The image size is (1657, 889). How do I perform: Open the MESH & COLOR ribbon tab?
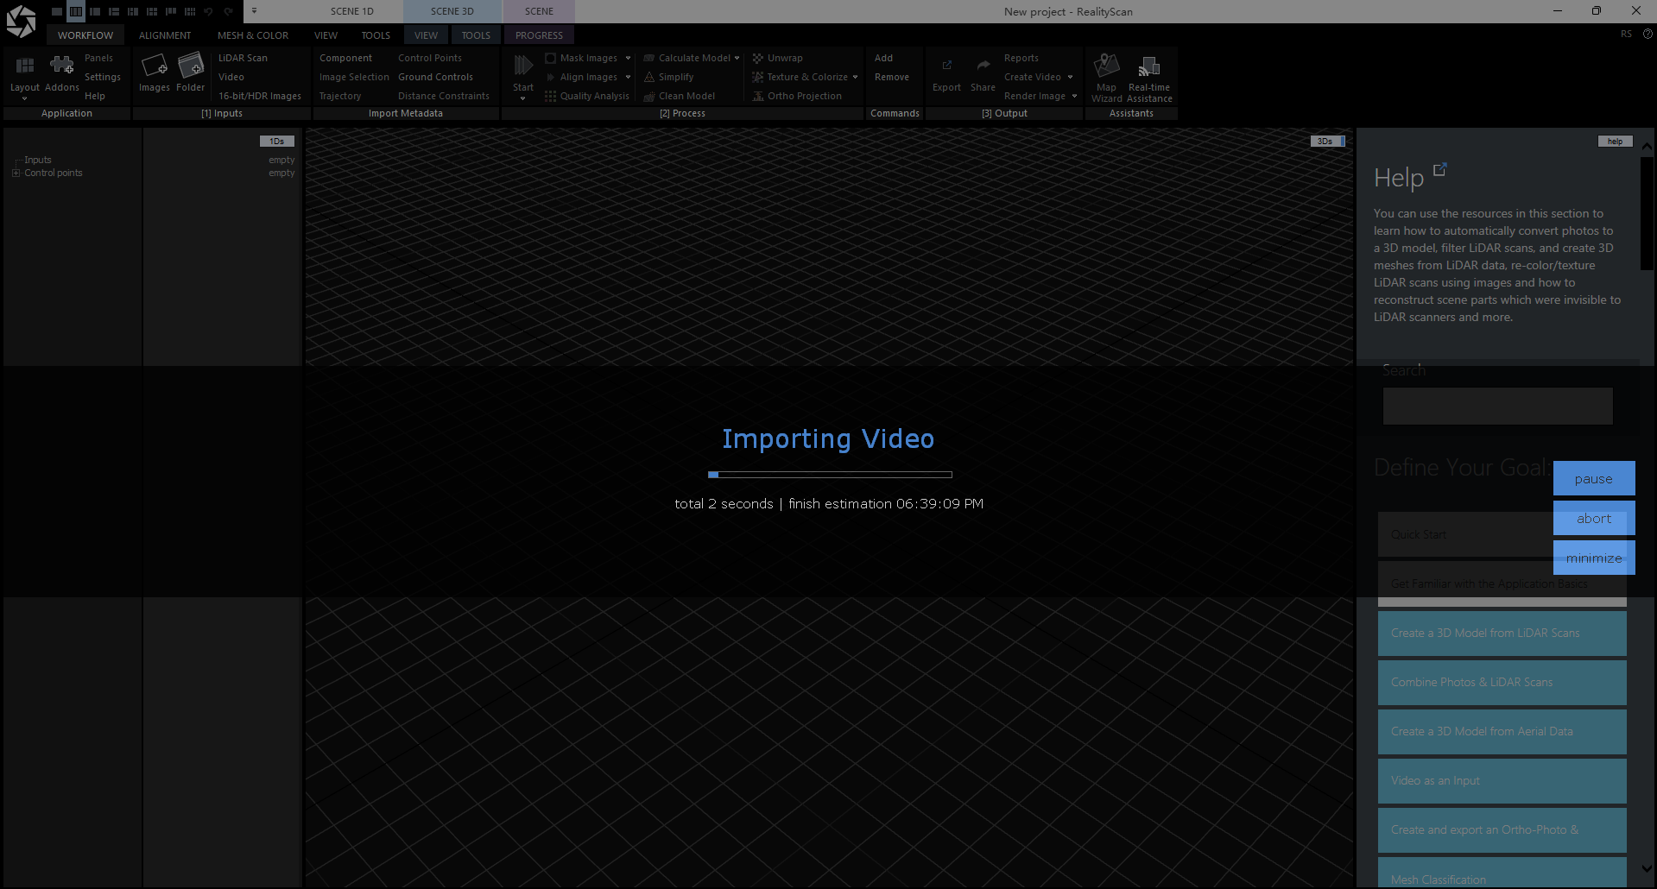click(x=253, y=35)
